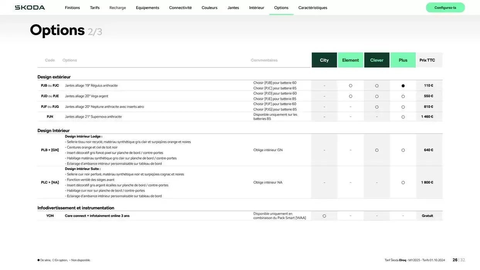Click the Clever trim column header

[377, 60]
